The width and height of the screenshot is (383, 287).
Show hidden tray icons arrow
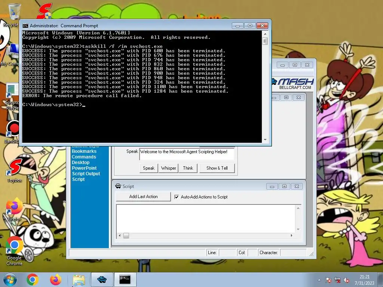pyautogui.click(x=319, y=280)
